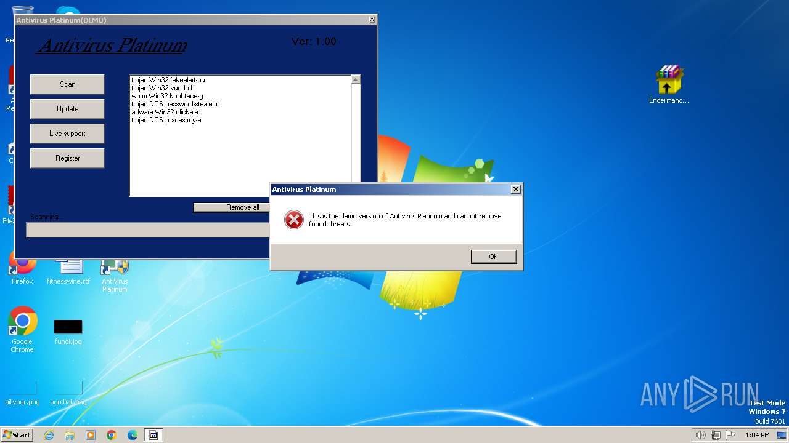The width and height of the screenshot is (789, 443).
Task: Open ourchat.png desktop file
Action: [x=68, y=393]
